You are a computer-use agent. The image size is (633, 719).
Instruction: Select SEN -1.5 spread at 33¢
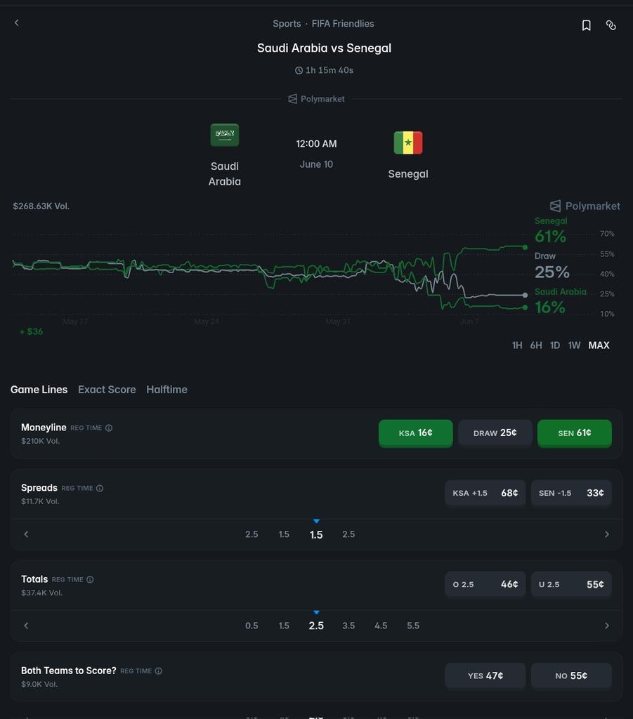point(571,493)
